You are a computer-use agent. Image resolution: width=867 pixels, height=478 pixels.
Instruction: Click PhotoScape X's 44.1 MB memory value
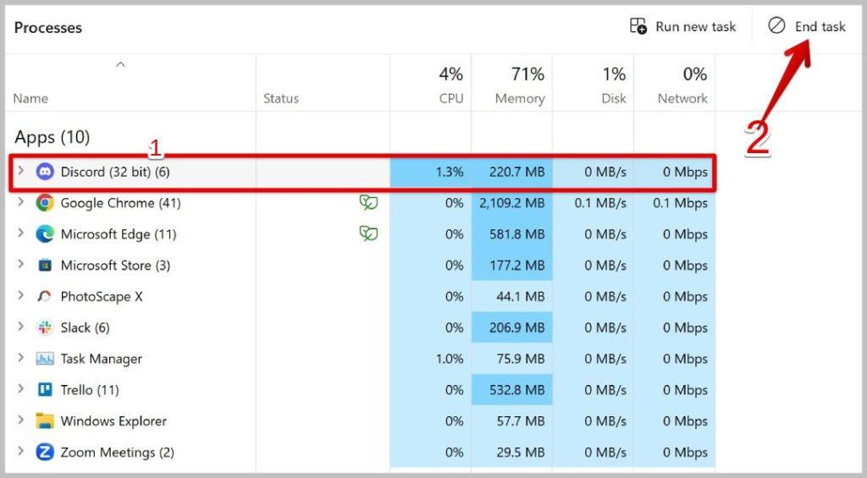coord(521,297)
